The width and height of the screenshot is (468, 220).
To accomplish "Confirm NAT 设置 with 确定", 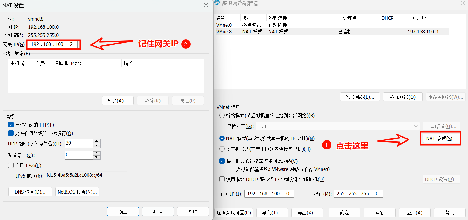I will pos(123,212).
